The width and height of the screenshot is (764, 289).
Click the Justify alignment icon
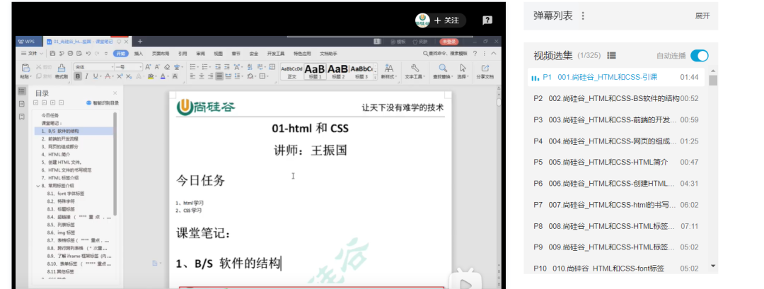[219, 76]
